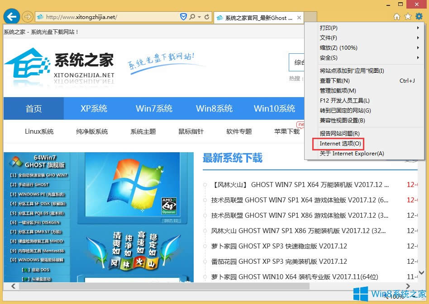Viewport: 429px width, 304px height.
Task: Click the right arrow of the horizontal scrollbar
Action: coord(408,285)
